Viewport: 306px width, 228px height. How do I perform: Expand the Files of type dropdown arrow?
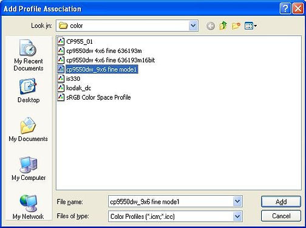coord(237,216)
